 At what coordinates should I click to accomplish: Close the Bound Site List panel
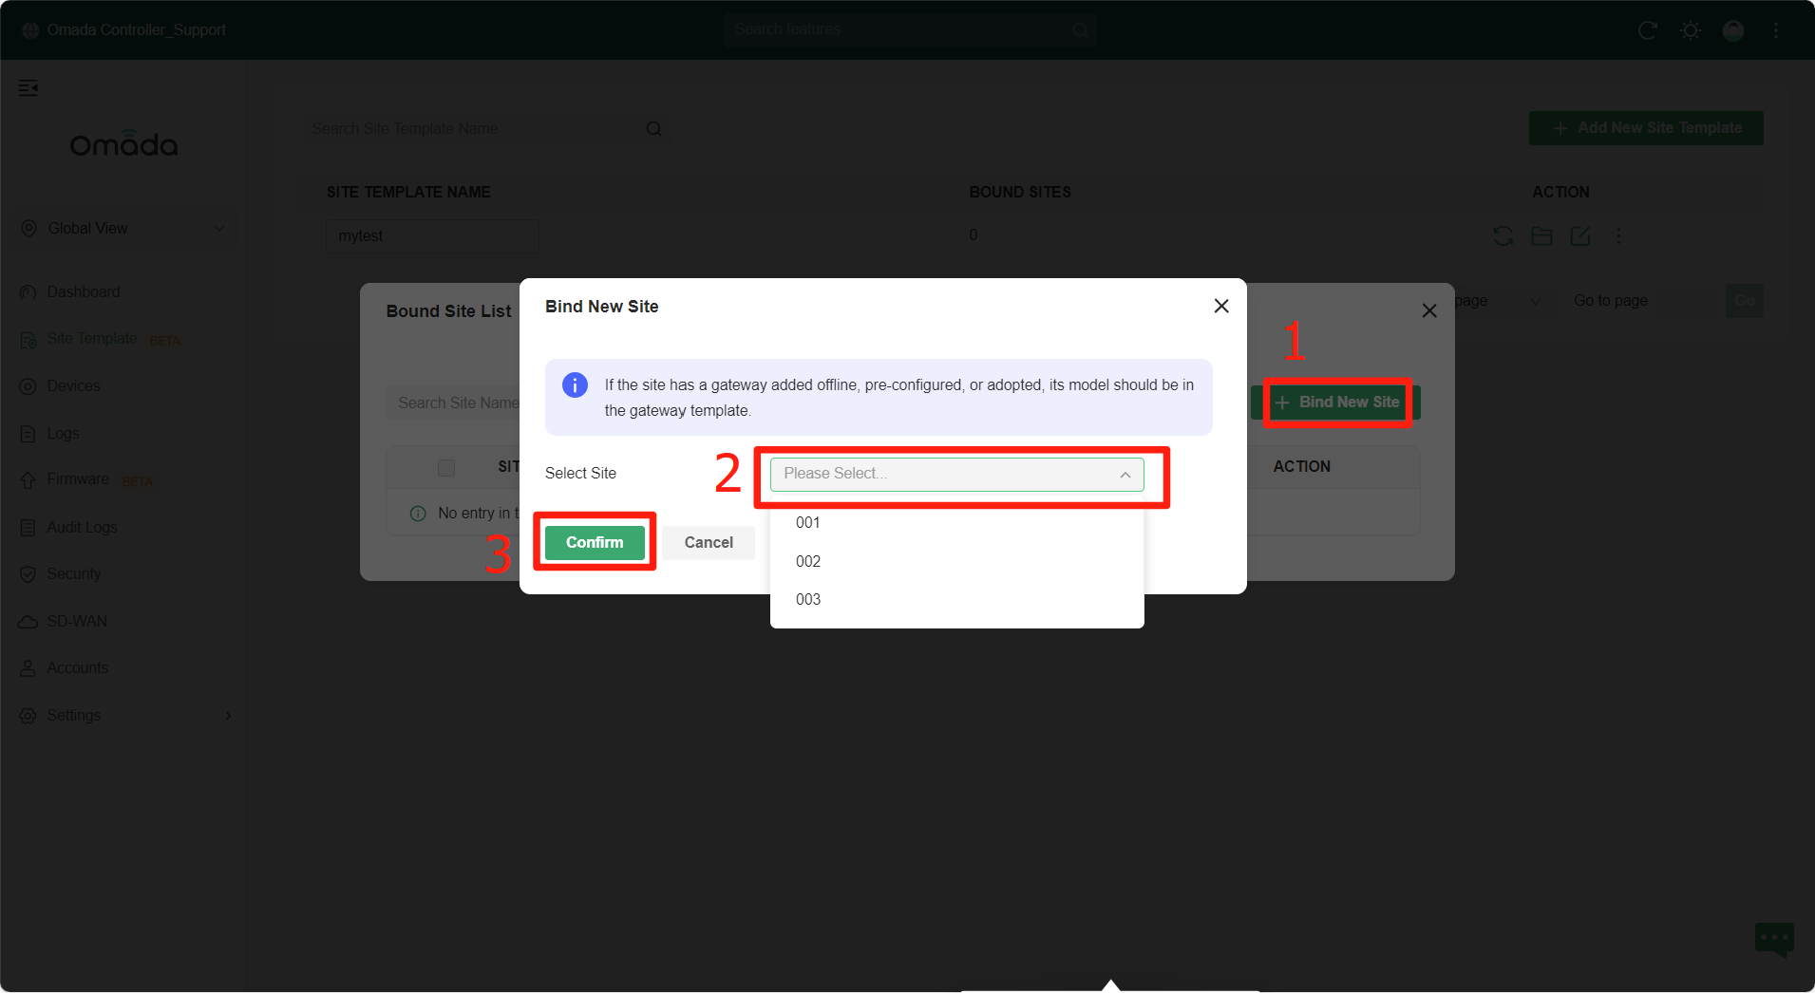(1429, 310)
